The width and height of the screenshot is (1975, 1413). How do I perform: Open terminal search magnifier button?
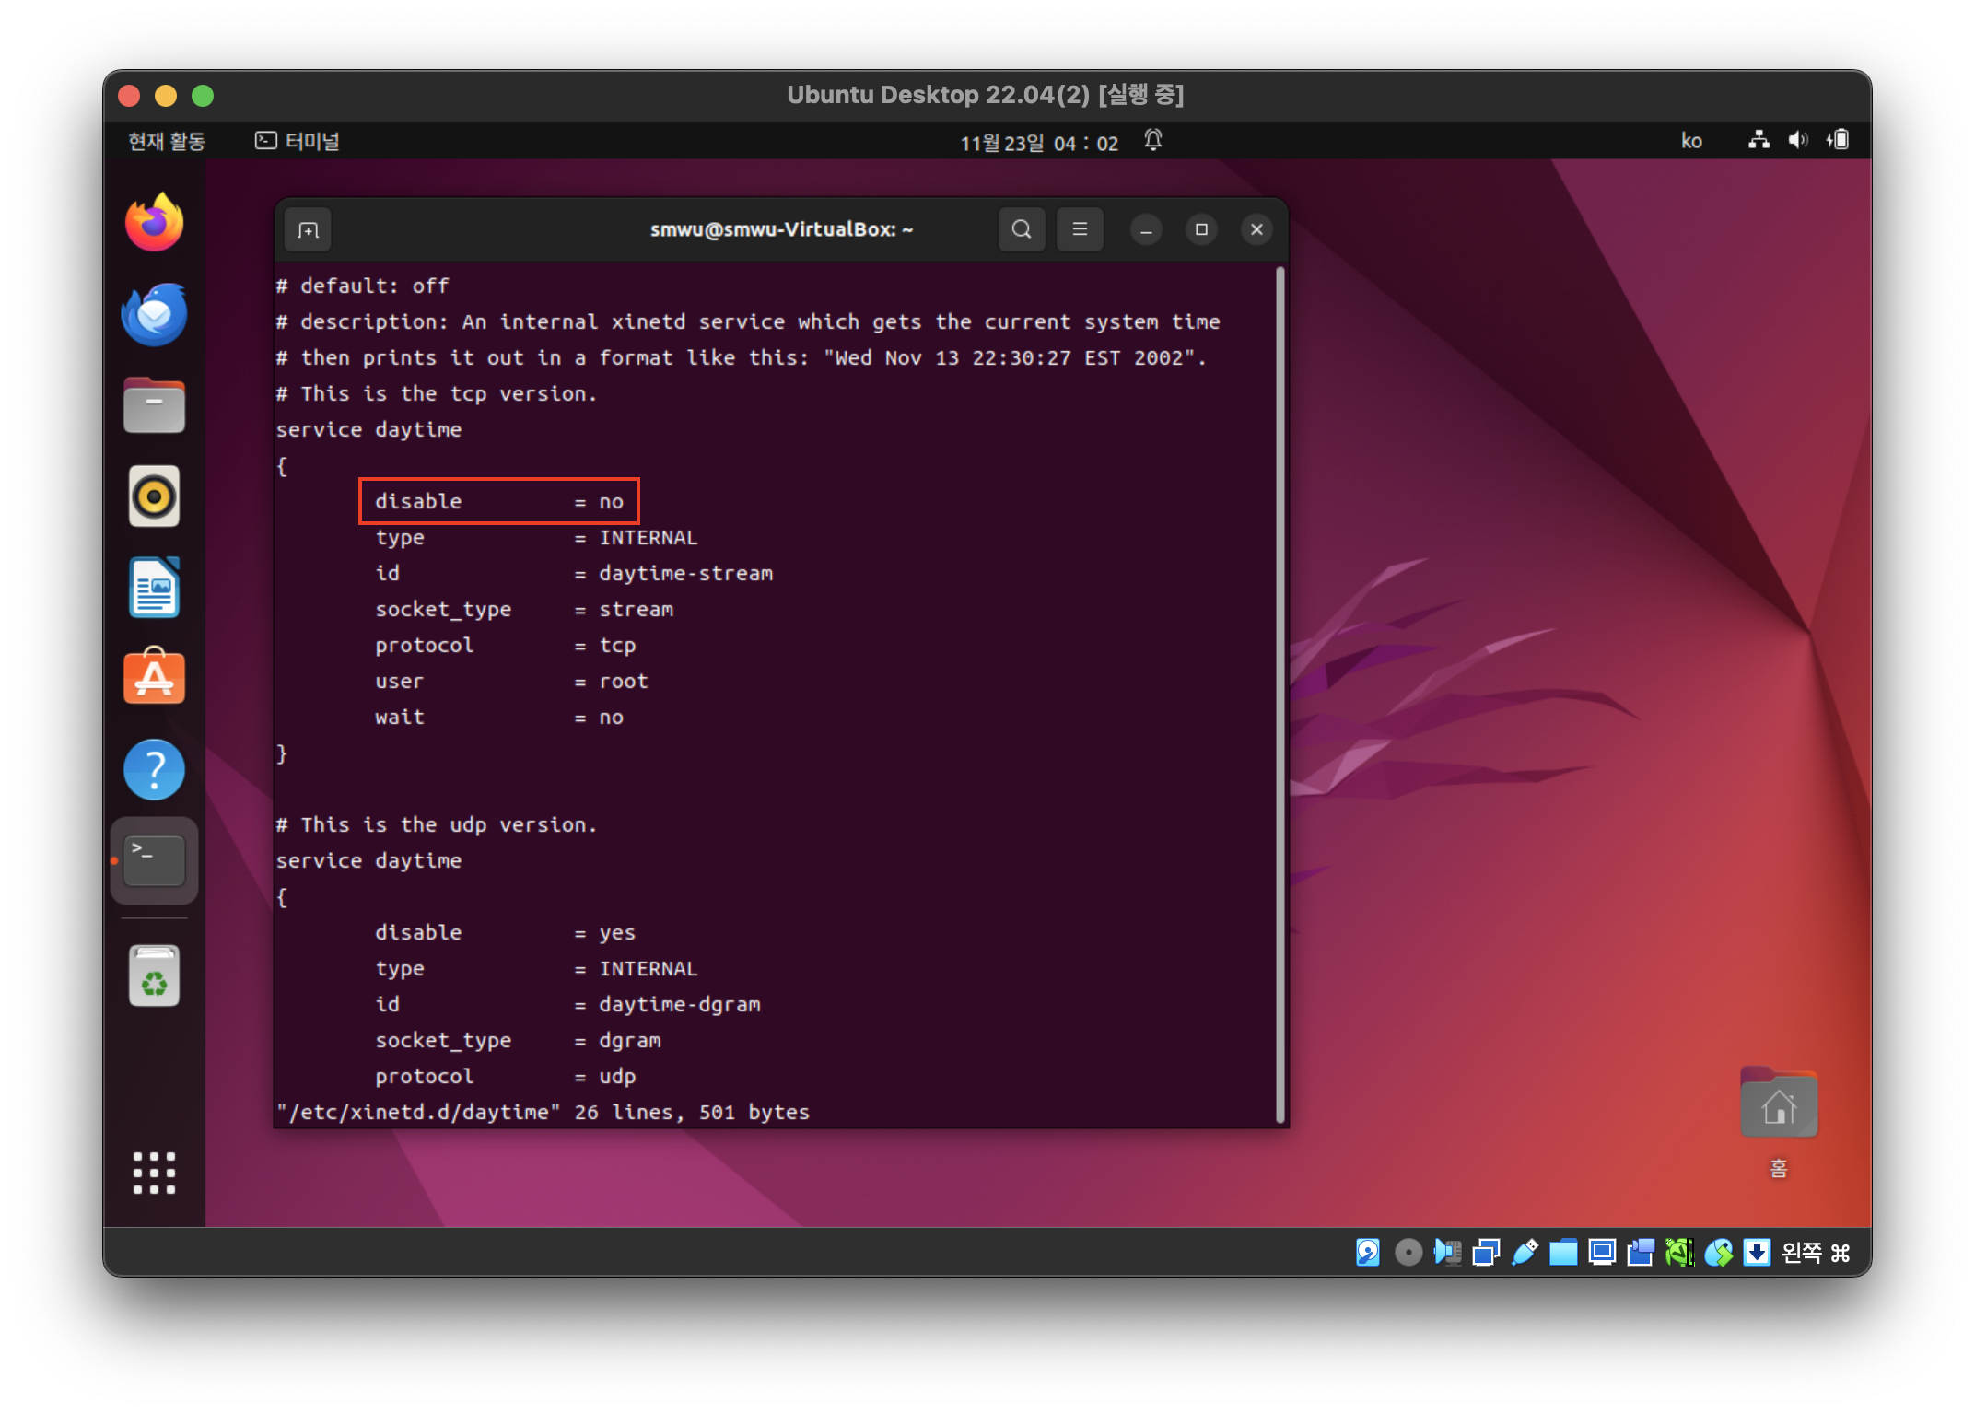(1021, 229)
